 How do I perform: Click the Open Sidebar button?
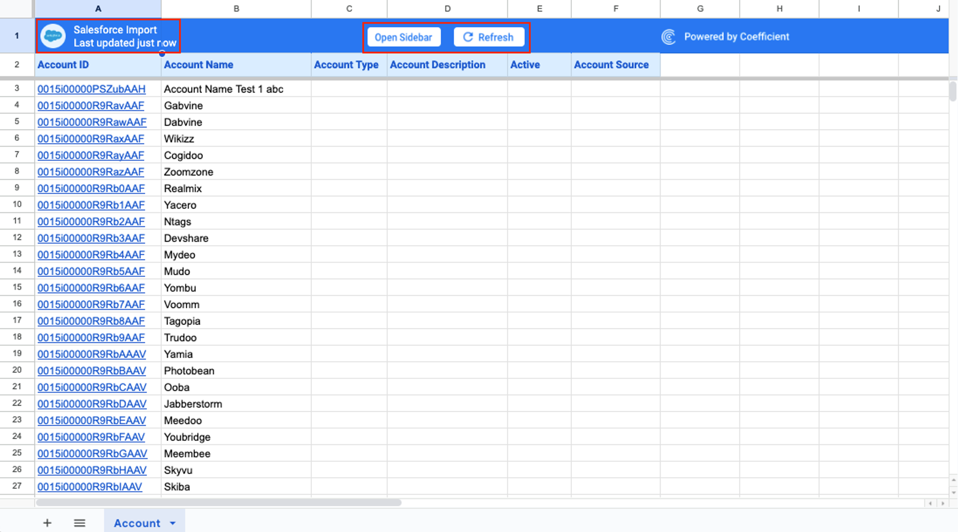point(404,37)
